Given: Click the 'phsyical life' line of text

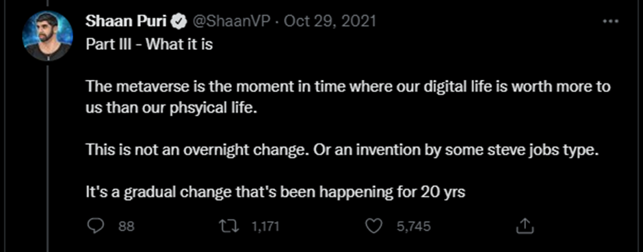Looking at the screenshot, I should [x=172, y=111].
